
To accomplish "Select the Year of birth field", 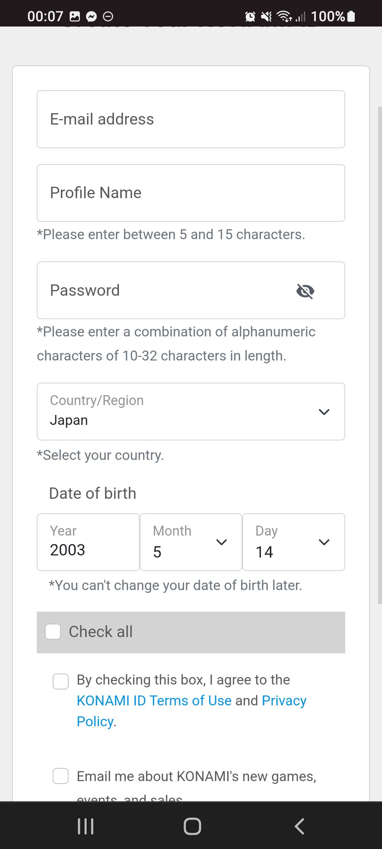I will [88, 542].
